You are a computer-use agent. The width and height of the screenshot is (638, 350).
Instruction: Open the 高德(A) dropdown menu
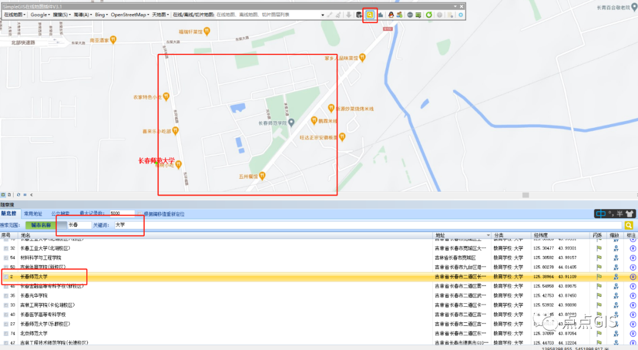point(83,15)
